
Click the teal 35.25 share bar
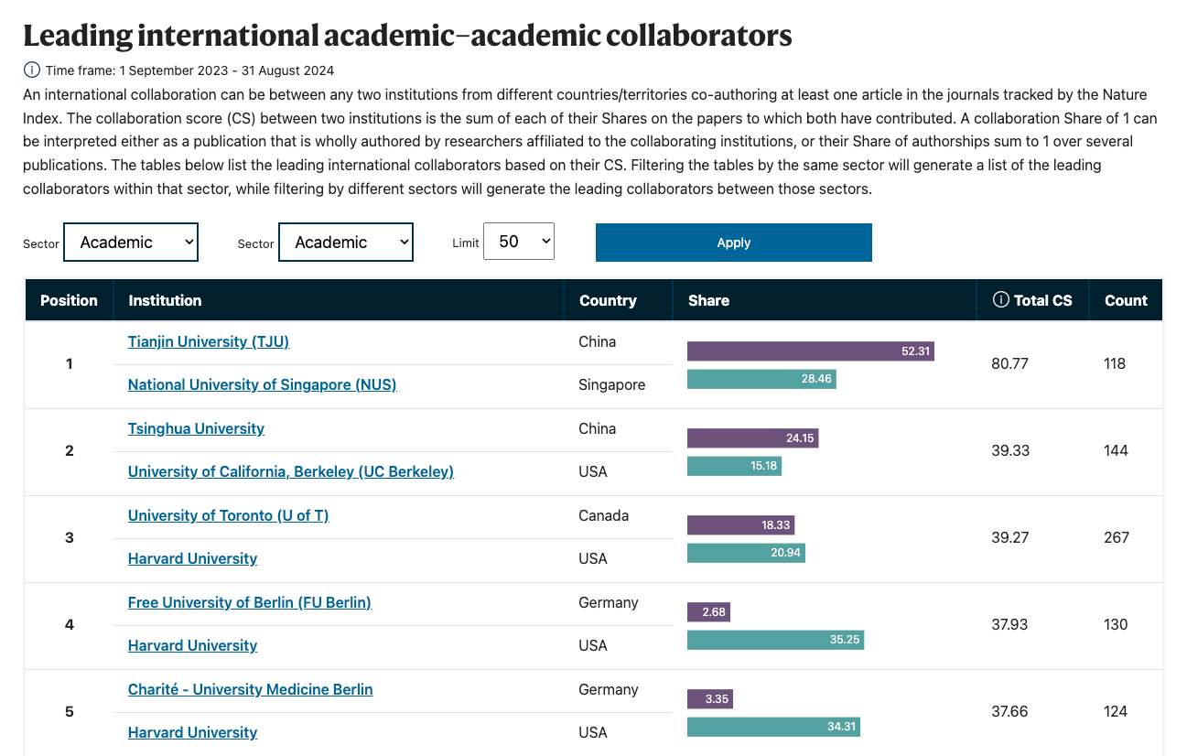(775, 640)
